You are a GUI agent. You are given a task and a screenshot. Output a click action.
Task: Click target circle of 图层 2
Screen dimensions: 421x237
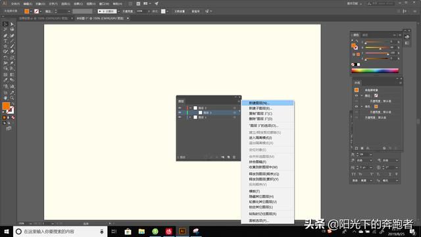234,108
